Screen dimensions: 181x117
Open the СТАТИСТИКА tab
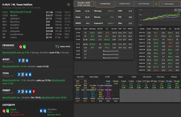(105, 4)
